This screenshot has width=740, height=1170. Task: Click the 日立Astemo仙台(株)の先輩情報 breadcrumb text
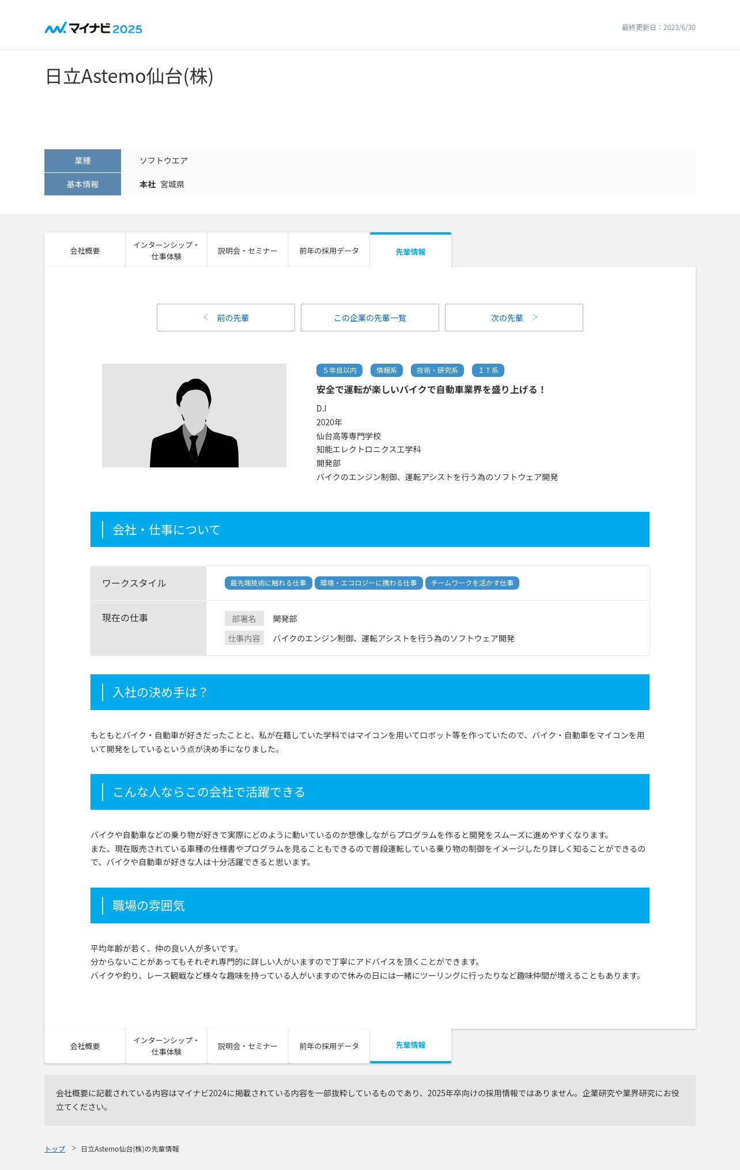pos(130,1149)
